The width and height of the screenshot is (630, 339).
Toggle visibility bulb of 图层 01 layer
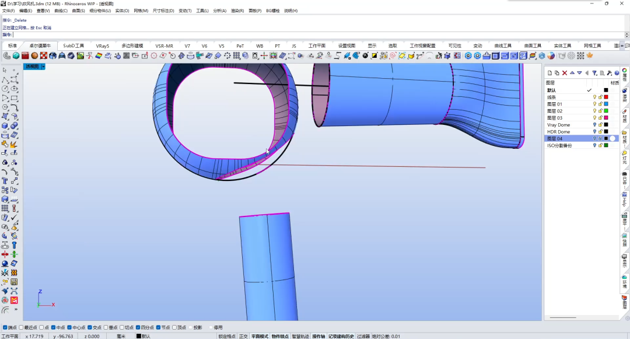click(x=594, y=104)
